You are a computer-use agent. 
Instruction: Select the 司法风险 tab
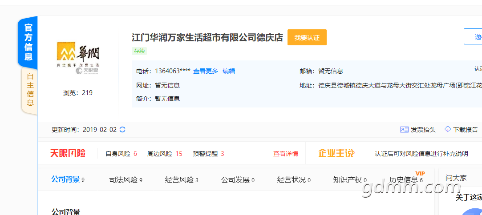126,180
